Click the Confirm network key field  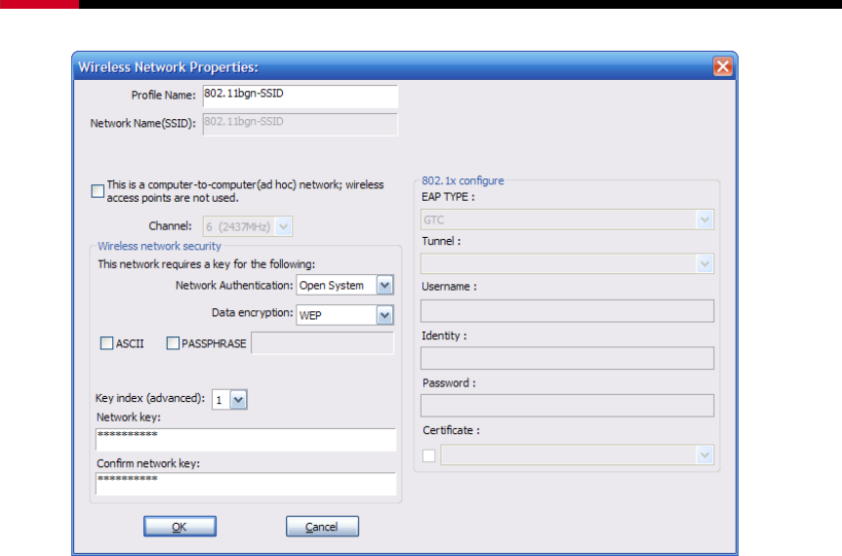click(246, 484)
